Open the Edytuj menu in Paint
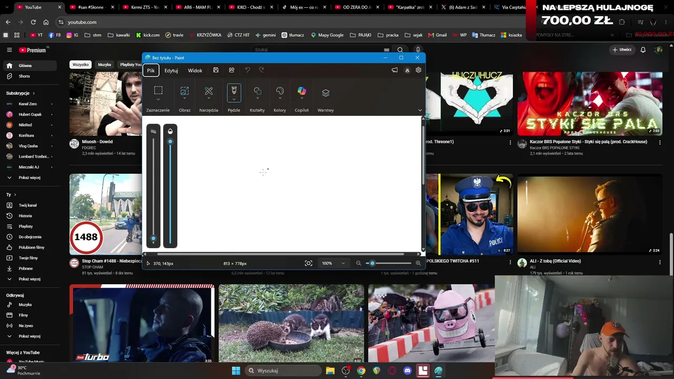The width and height of the screenshot is (674, 379). pyautogui.click(x=171, y=71)
